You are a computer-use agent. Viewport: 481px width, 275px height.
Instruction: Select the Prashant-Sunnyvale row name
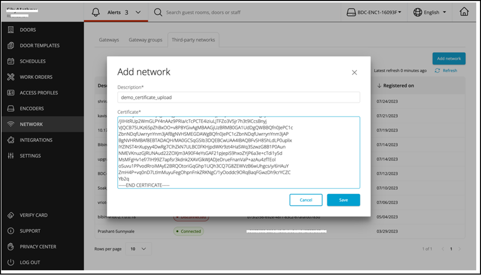pyautogui.click(x=116, y=232)
